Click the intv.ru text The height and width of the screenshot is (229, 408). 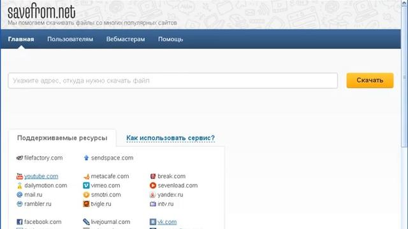tap(166, 204)
